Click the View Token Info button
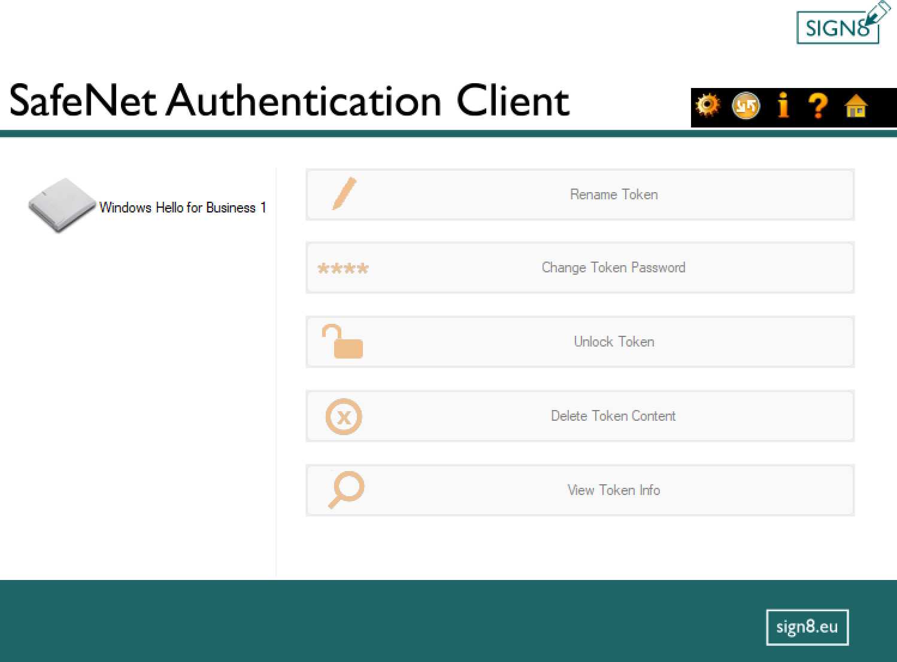The image size is (897, 662). point(580,490)
